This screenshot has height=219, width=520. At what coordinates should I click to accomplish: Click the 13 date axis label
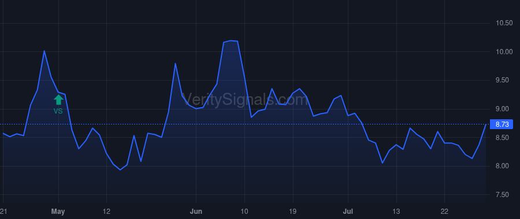tap(396, 211)
